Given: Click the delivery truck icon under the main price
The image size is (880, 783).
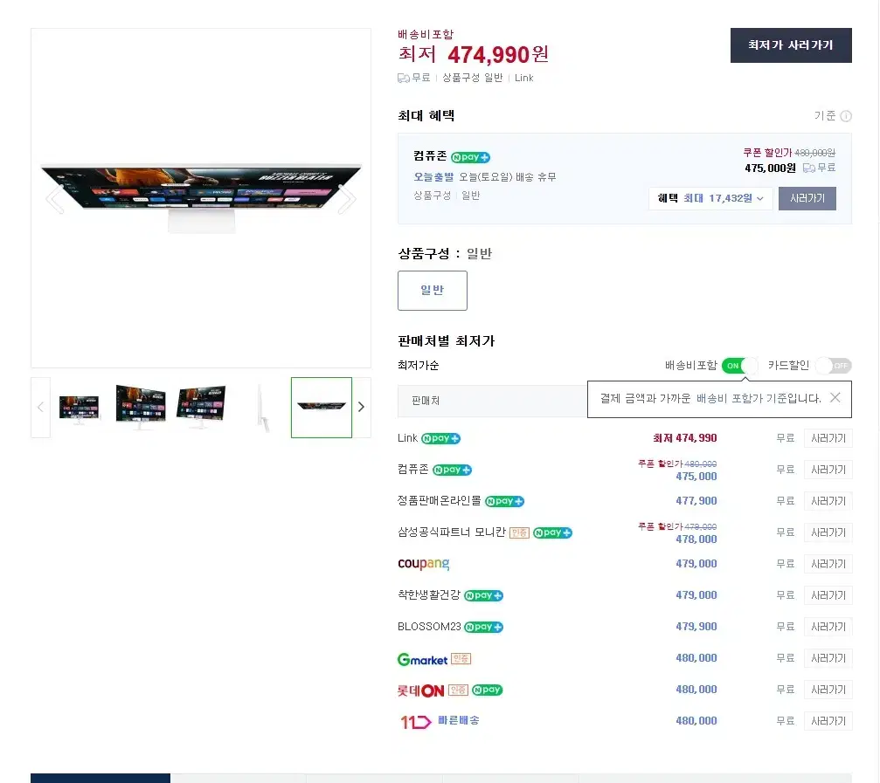Looking at the screenshot, I should [x=404, y=78].
